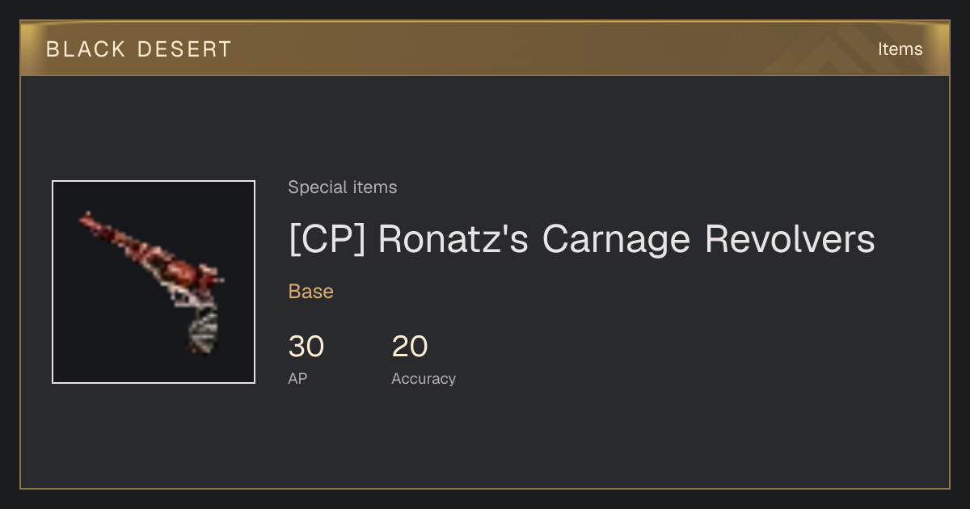Click the red barrel tip of the revolver
Screen dimensions: 970x509
point(87,221)
